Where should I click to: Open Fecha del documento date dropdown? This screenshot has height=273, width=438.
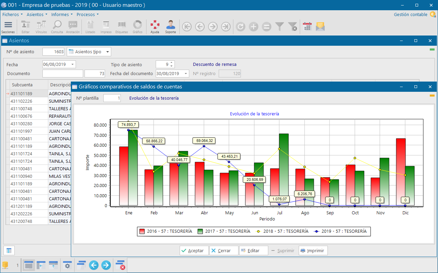(186, 73)
